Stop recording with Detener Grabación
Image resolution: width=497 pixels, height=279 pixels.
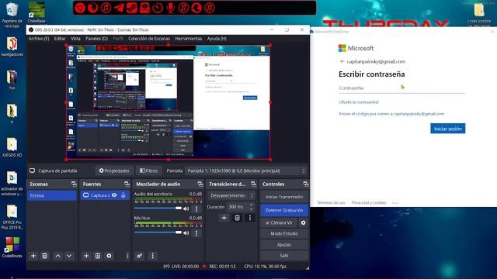pyautogui.click(x=284, y=210)
